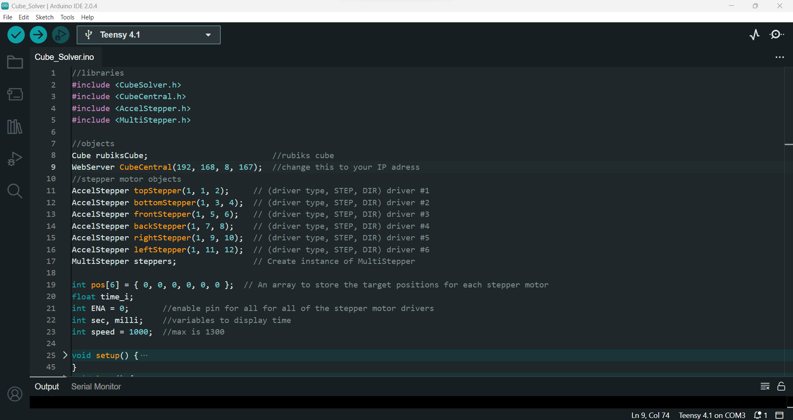Click the notifications bell in status bar
This screenshot has width=793, height=420.
click(759, 415)
